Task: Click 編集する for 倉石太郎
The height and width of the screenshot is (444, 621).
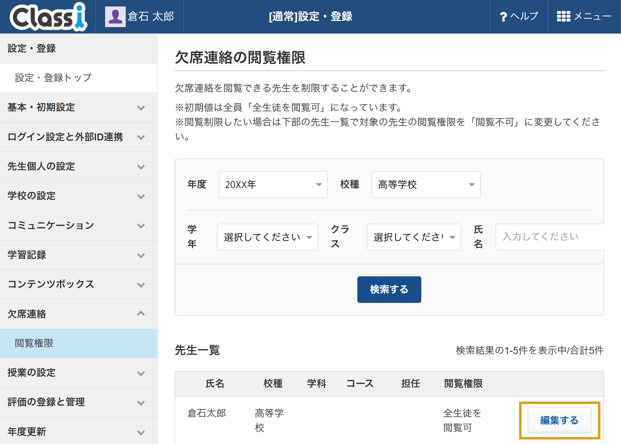Action: (x=559, y=420)
